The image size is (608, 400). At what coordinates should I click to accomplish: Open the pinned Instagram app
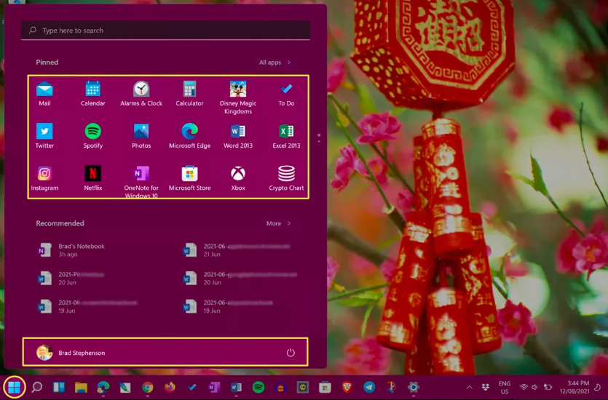(x=44, y=178)
